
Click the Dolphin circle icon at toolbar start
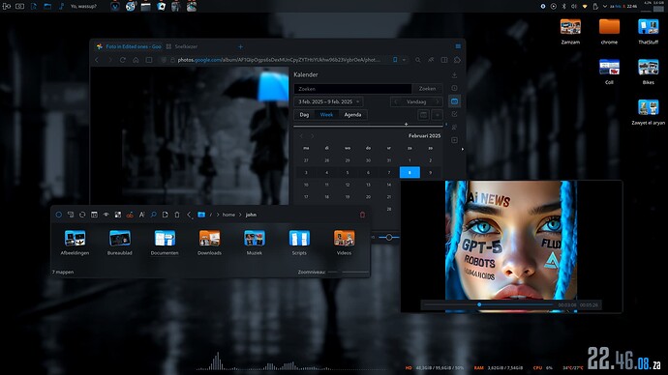pos(59,215)
